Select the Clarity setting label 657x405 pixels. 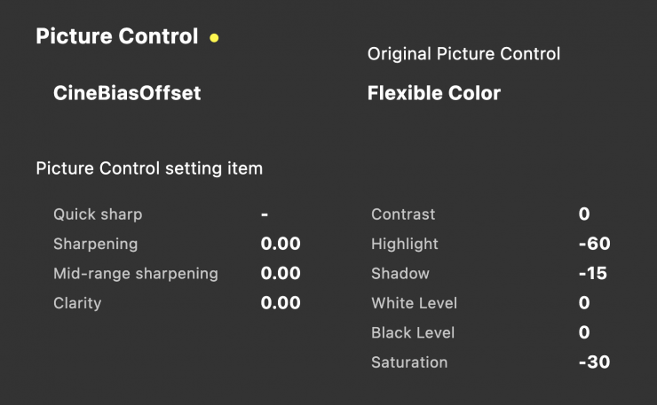(77, 303)
